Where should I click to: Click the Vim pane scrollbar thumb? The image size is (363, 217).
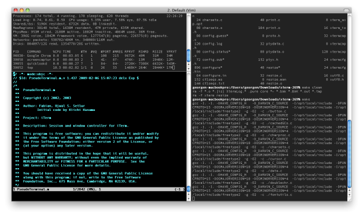tap(188, 189)
